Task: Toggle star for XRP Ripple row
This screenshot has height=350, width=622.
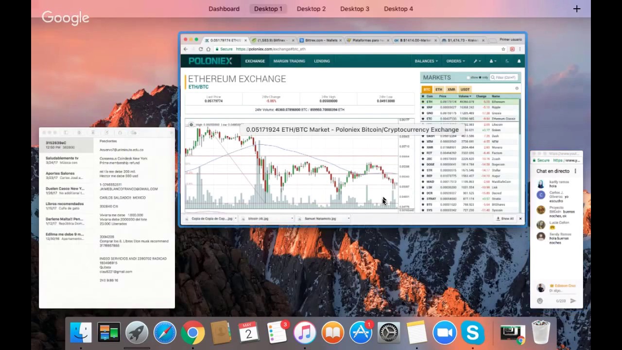Action: [x=423, y=107]
